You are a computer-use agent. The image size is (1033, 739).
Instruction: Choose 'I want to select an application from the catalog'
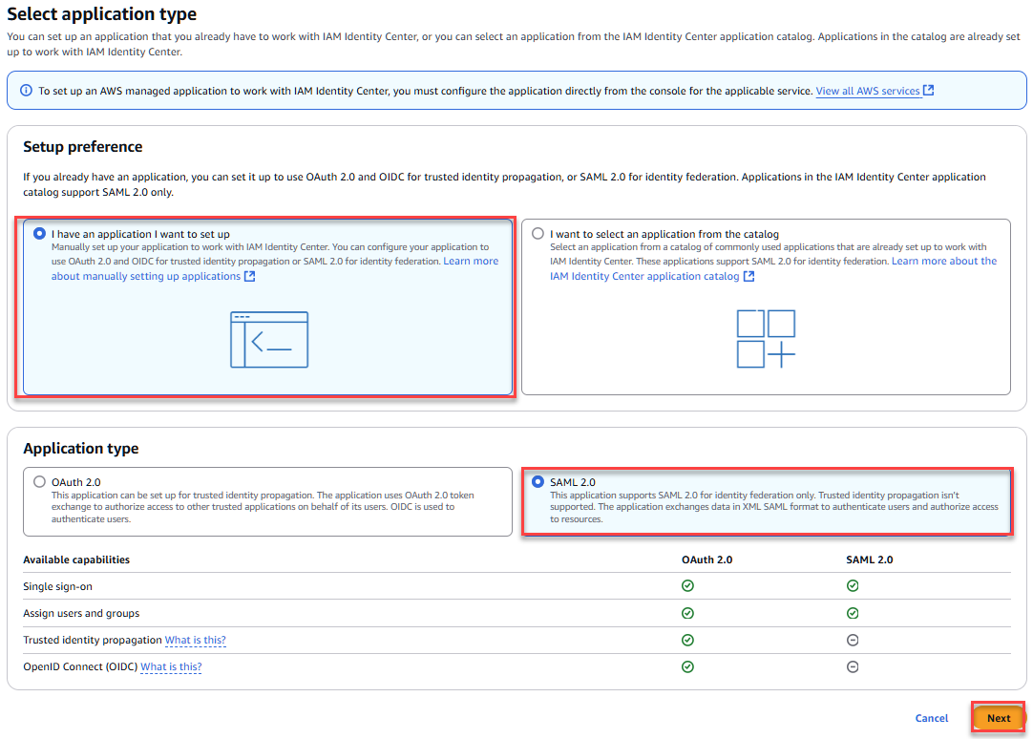[x=538, y=234]
